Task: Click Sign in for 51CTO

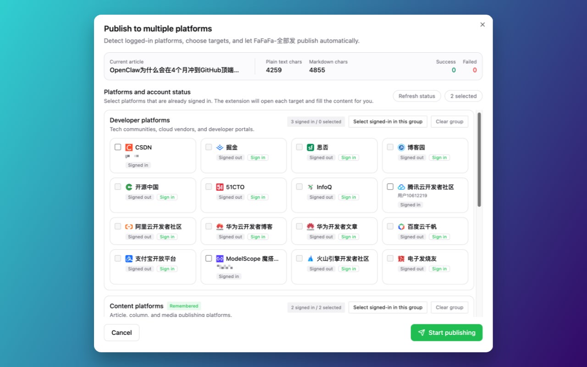Action: click(x=258, y=197)
